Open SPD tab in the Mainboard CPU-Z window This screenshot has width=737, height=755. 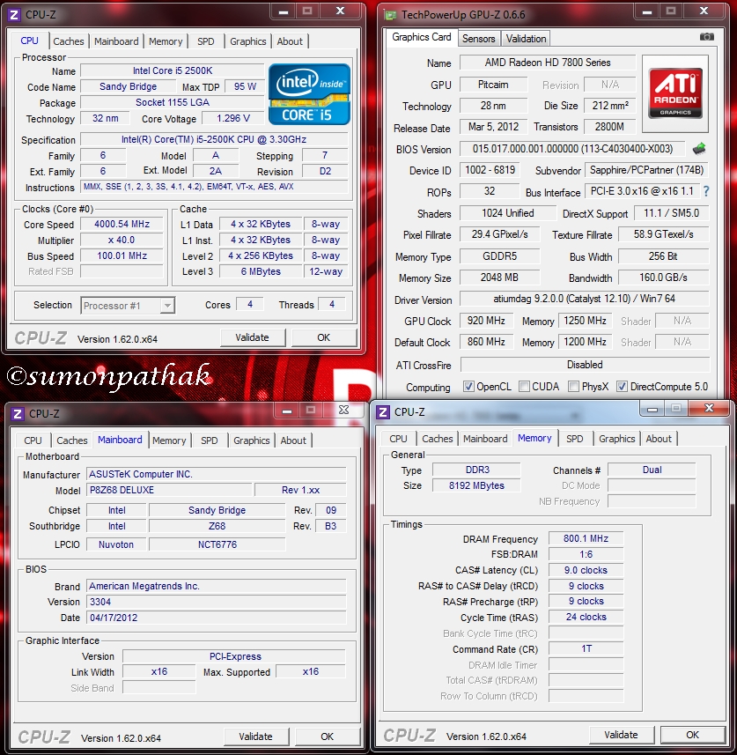(209, 440)
